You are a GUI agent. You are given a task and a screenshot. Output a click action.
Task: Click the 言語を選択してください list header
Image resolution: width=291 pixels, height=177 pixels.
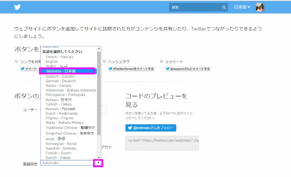pyautogui.click(x=62, y=52)
